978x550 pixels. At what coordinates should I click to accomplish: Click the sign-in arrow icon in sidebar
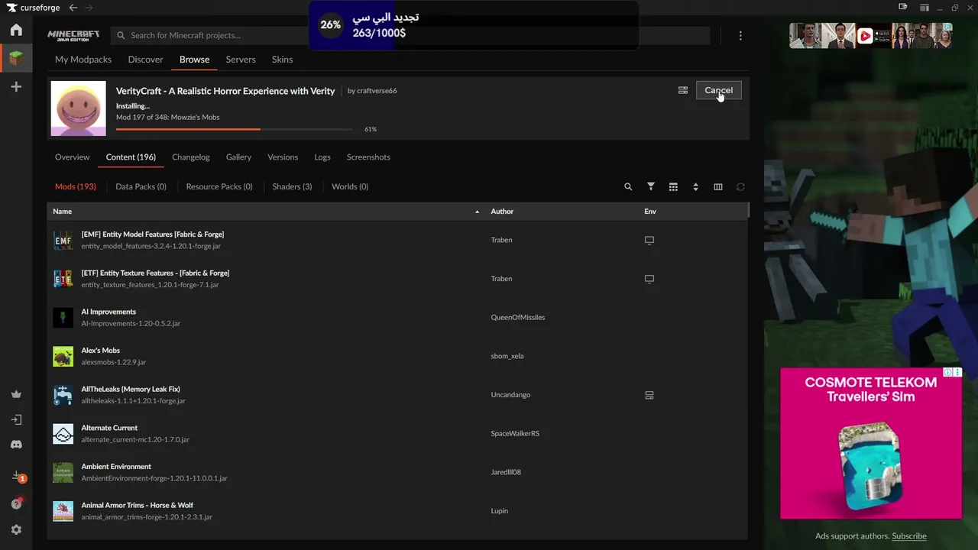point(16,419)
